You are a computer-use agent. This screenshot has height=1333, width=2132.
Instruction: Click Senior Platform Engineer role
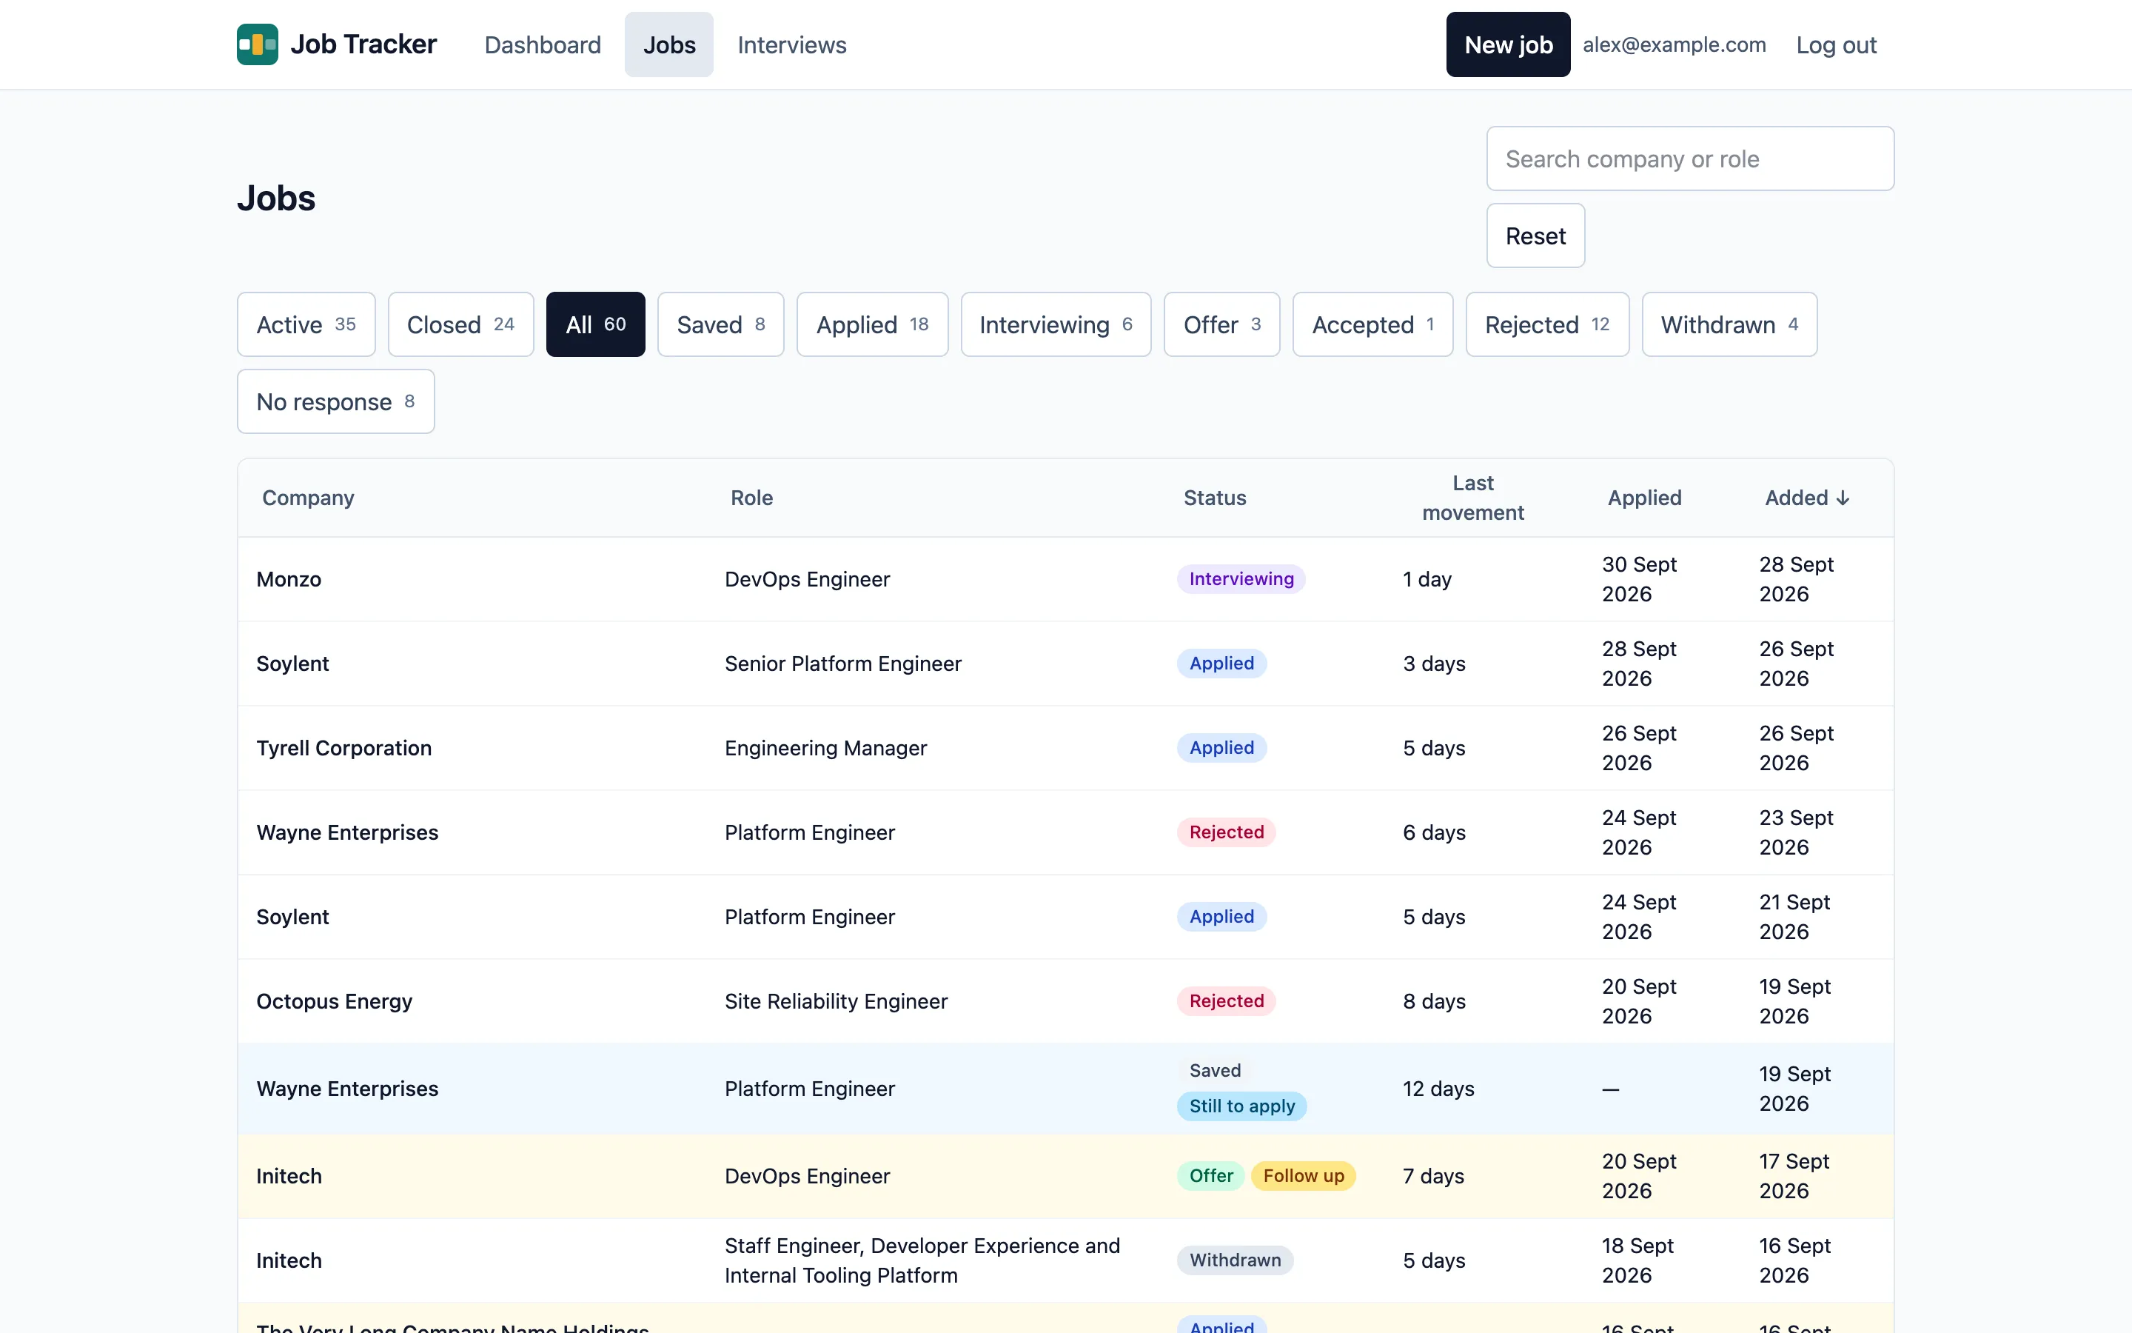click(x=842, y=664)
